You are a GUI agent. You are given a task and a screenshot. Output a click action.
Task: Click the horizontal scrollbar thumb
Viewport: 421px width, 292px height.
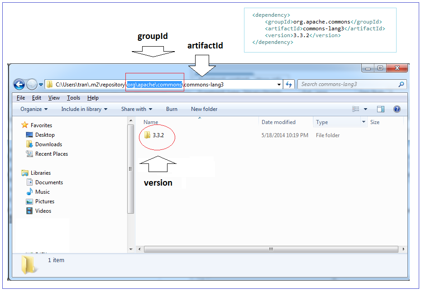pos(271,249)
